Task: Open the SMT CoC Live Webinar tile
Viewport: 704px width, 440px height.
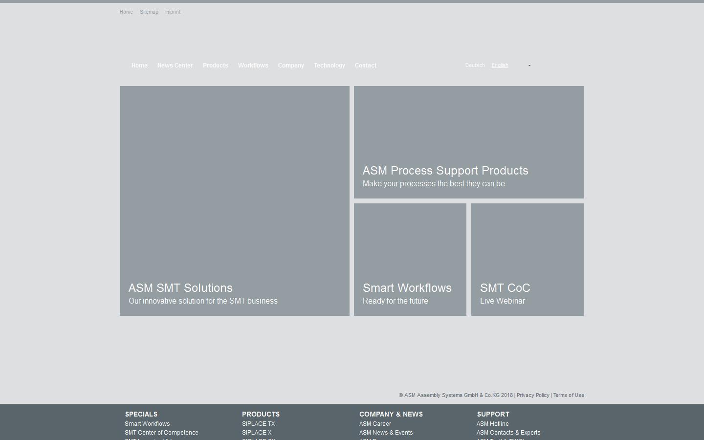Action: tap(527, 260)
